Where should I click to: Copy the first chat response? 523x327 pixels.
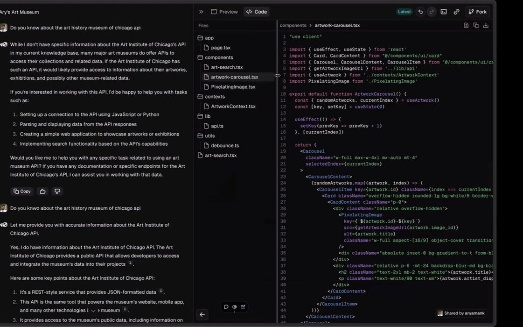click(x=22, y=192)
